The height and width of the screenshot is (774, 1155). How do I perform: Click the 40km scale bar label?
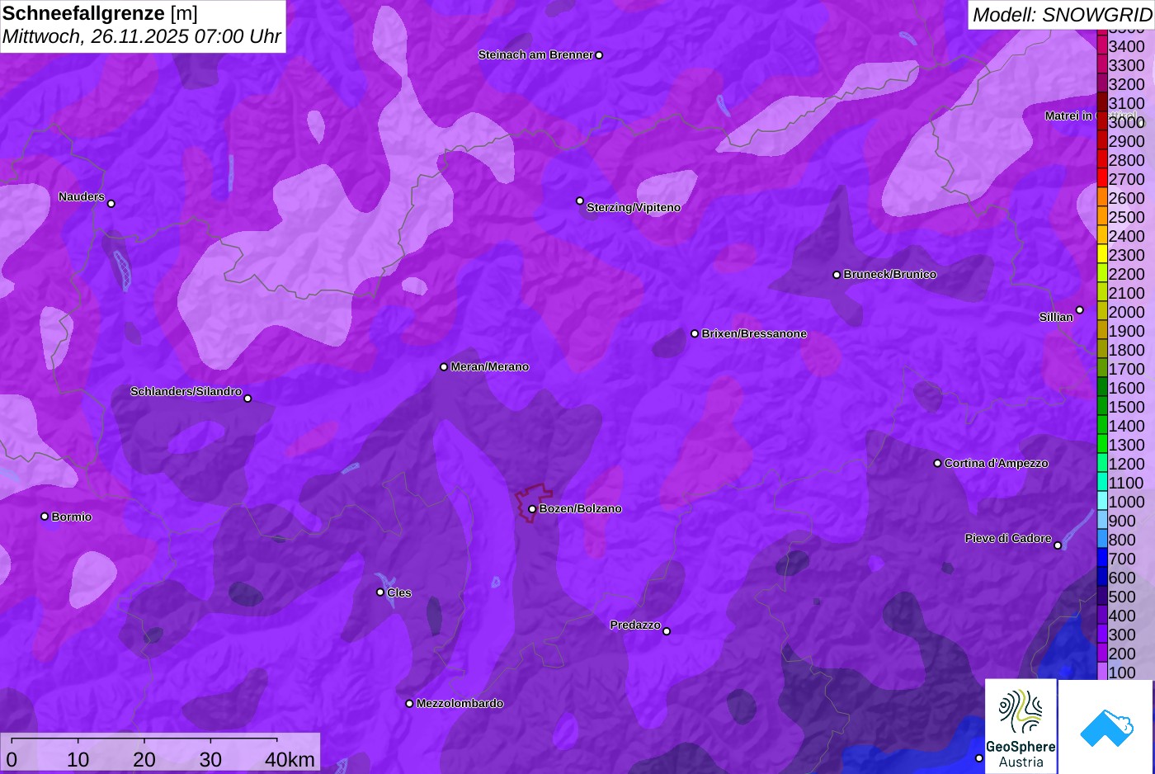pyautogui.click(x=290, y=759)
